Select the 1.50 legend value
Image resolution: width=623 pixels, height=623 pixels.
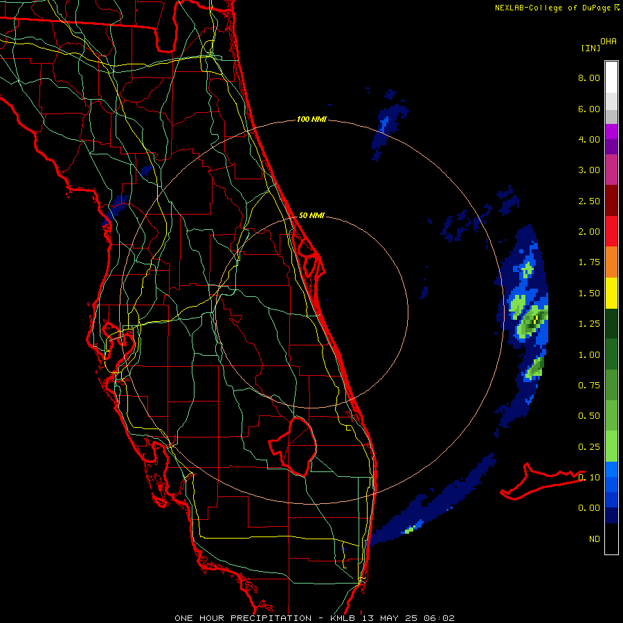(x=589, y=294)
